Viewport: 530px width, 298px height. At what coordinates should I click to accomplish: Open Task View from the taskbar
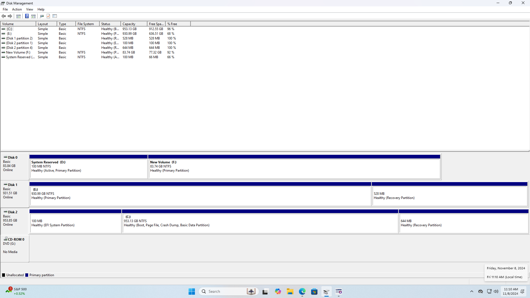265,291
